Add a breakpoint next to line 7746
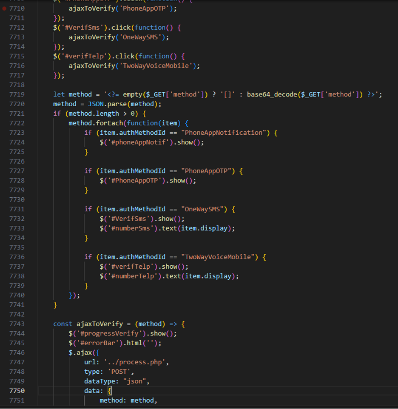Viewport: 398px width, 409px height. pyautogui.click(x=4, y=352)
